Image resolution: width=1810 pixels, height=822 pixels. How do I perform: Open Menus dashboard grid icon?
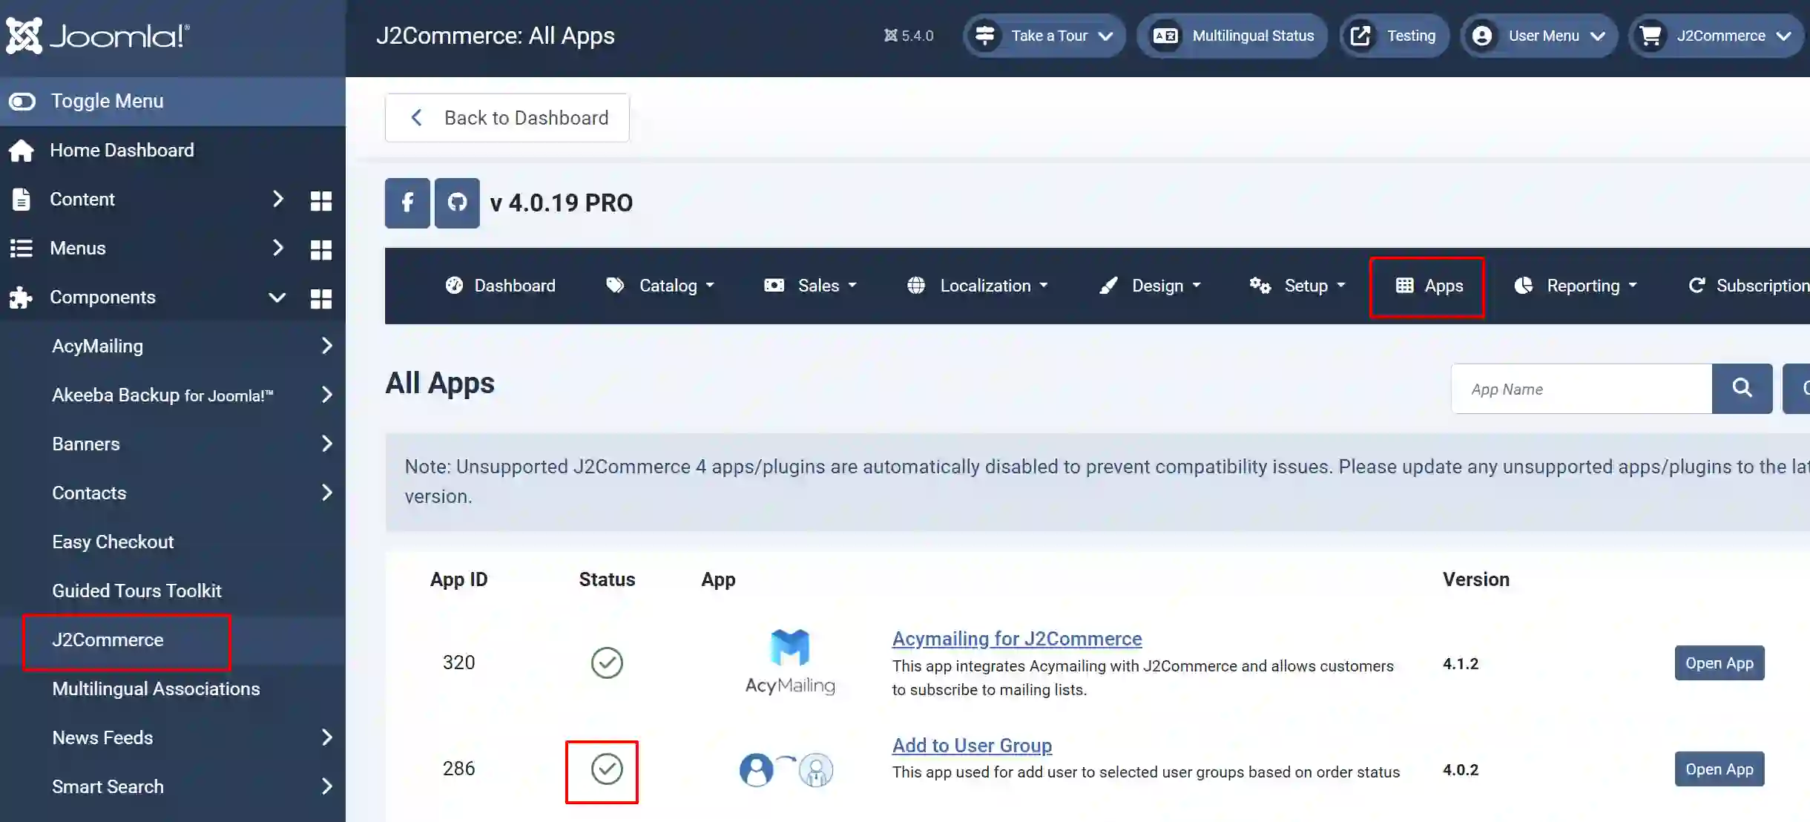pos(320,249)
